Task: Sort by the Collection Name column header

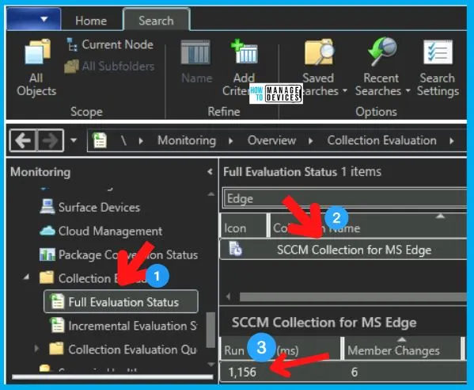Action: (x=369, y=226)
